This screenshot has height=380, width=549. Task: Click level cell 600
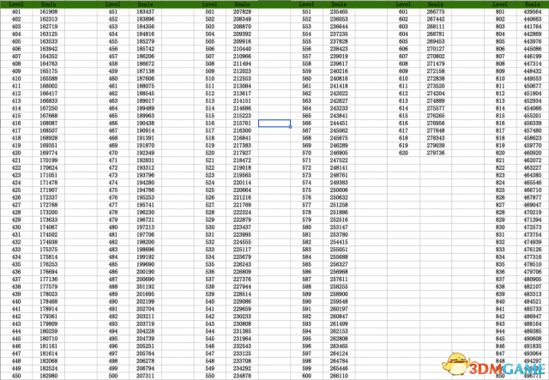coord(306,376)
